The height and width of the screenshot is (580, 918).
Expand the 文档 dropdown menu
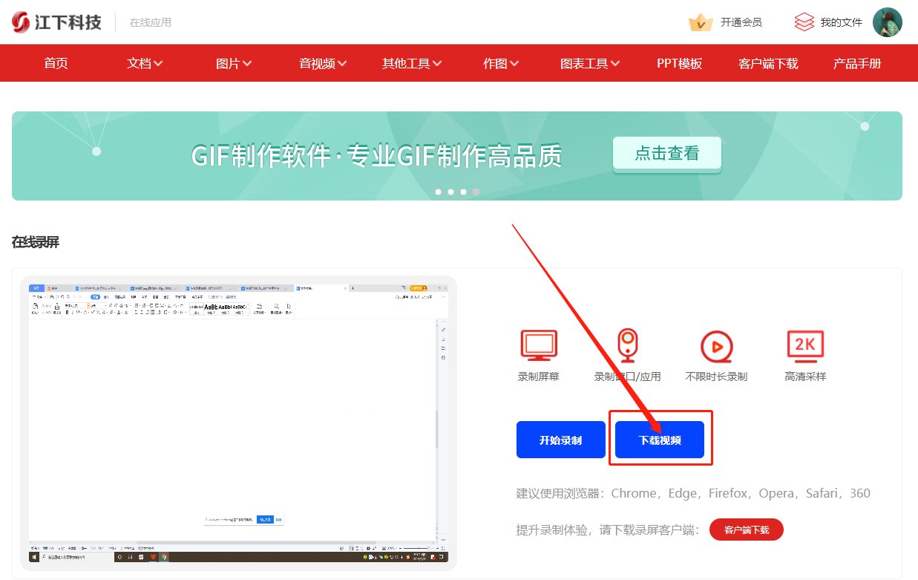(x=144, y=63)
